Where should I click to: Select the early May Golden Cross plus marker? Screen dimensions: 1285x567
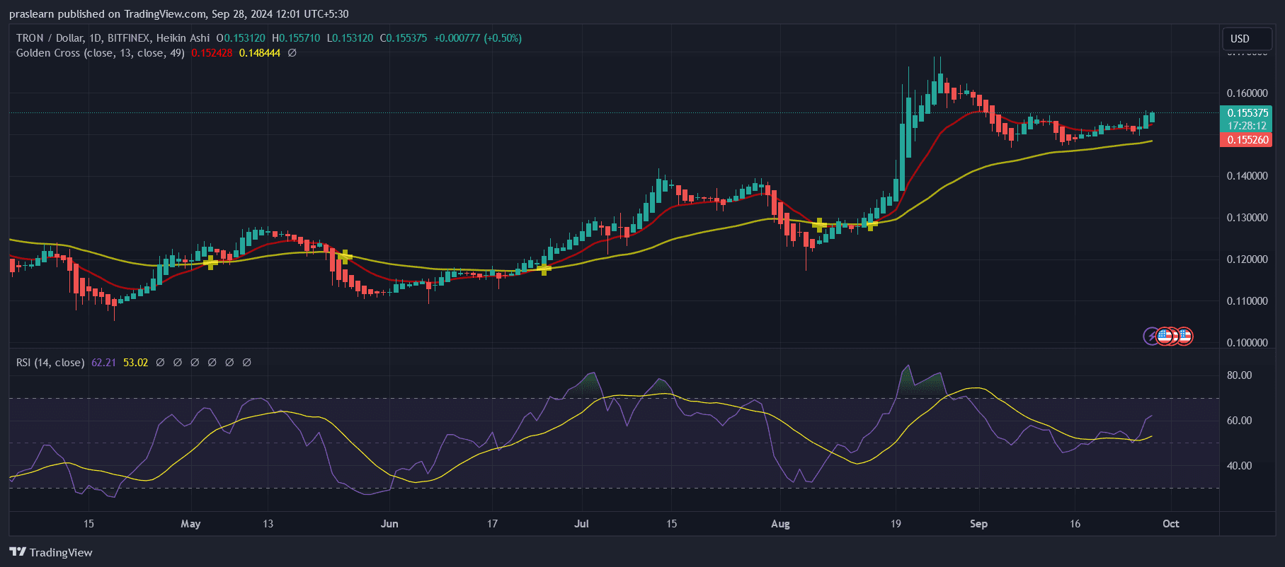(210, 263)
